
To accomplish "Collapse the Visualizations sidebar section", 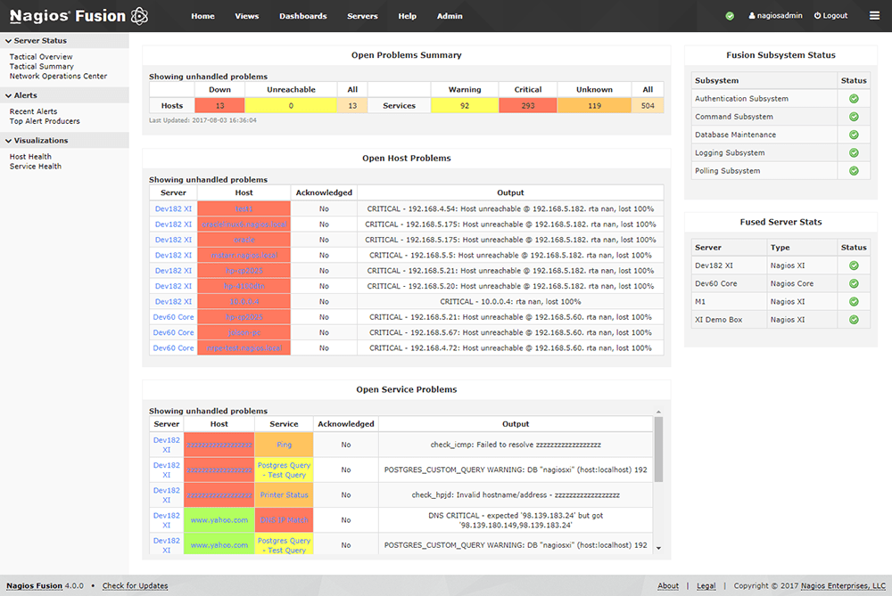I will (x=40, y=141).
